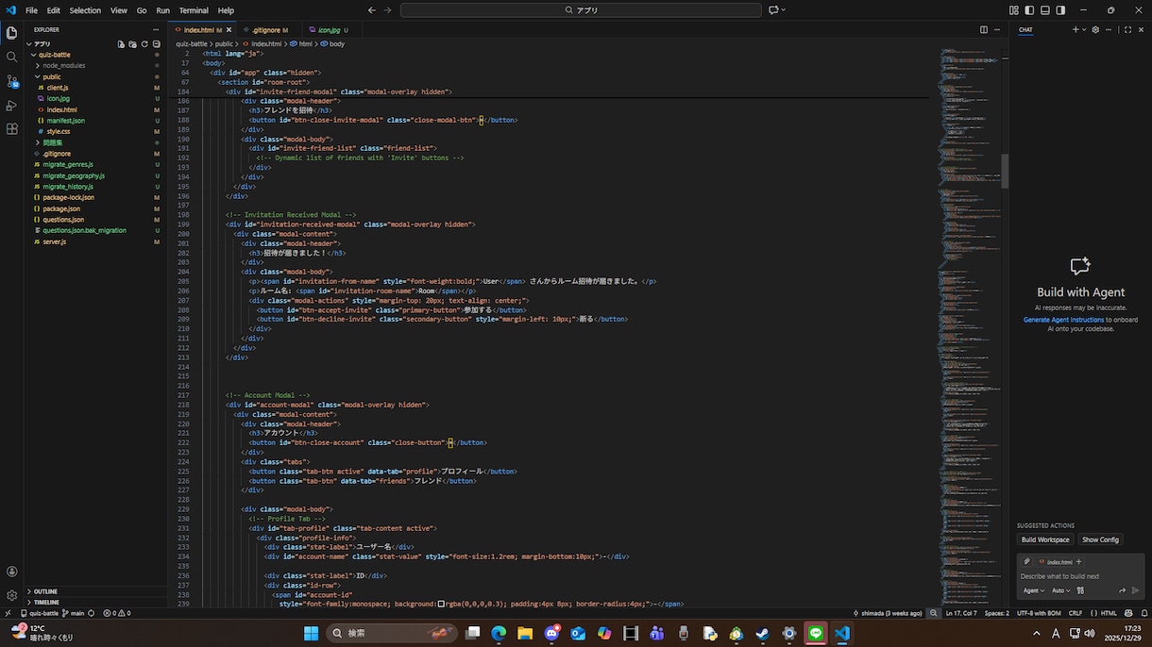Image resolution: width=1152 pixels, height=647 pixels.
Task: Click the command center search box
Action: coord(581,10)
